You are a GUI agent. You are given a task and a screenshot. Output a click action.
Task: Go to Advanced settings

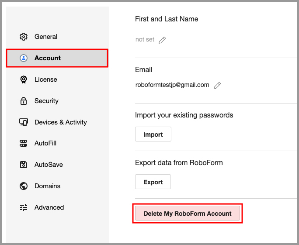coord(57,207)
